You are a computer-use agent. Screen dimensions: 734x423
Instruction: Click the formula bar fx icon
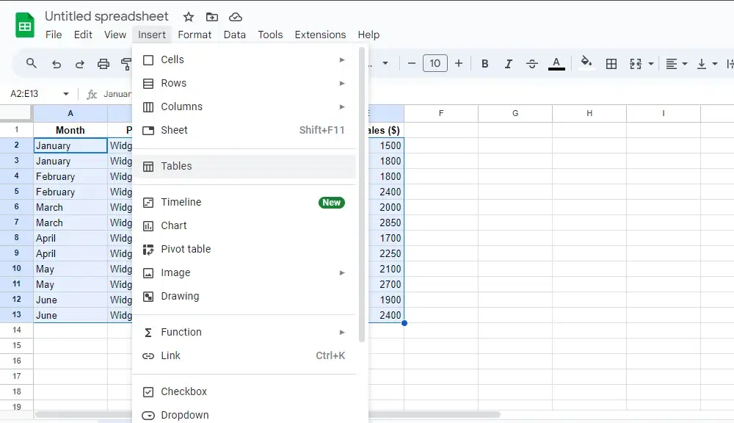[92, 94]
